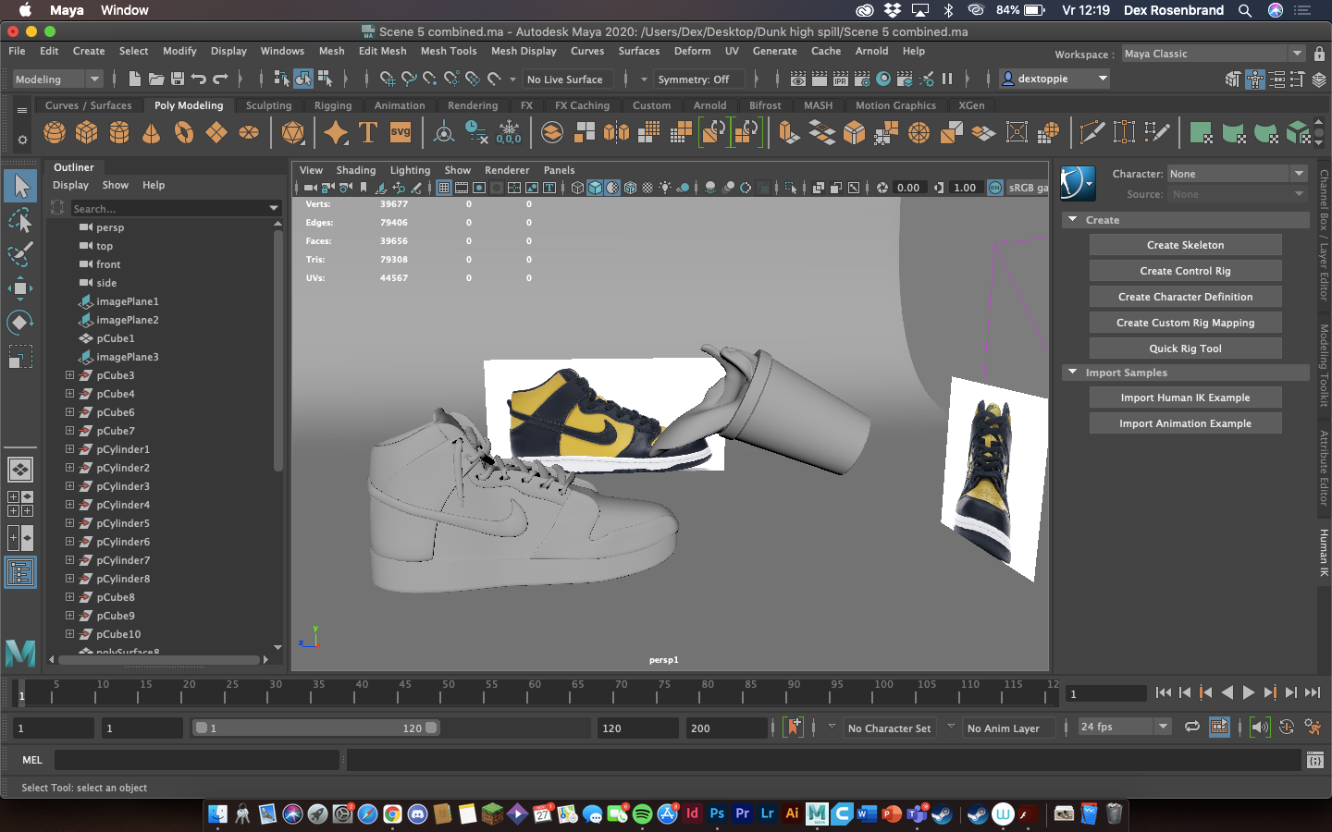1332x832 pixels.
Task: Open the Modeling menu set dropdown
Action: coord(57,80)
